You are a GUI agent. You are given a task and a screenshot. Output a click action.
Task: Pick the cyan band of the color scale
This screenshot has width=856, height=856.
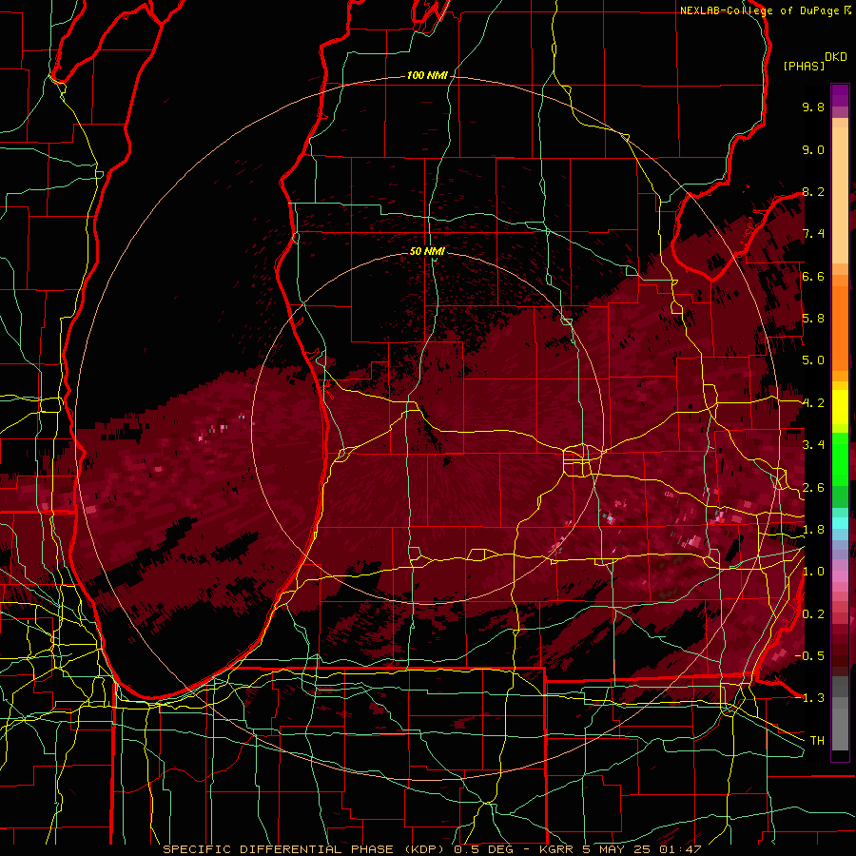point(840,523)
